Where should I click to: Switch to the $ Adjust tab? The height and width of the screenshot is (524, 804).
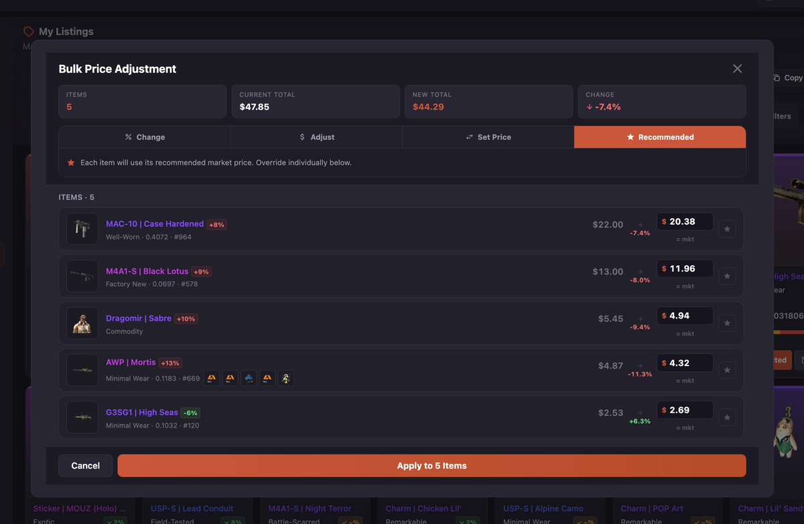click(x=317, y=137)
